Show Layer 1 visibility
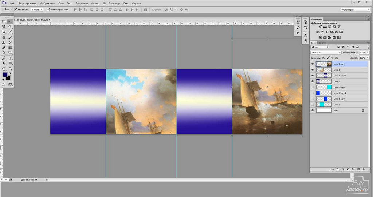 (x=313, y=105)
